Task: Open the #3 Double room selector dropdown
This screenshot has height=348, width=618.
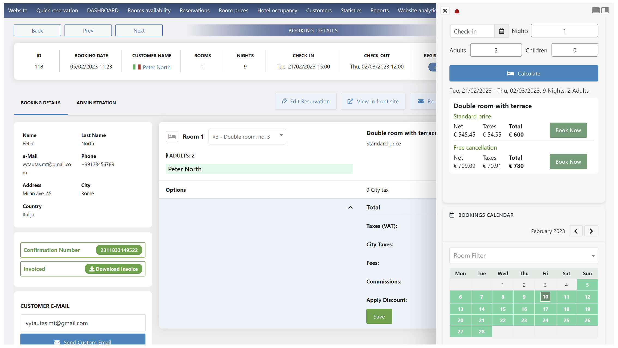Action: click(247, 136)
